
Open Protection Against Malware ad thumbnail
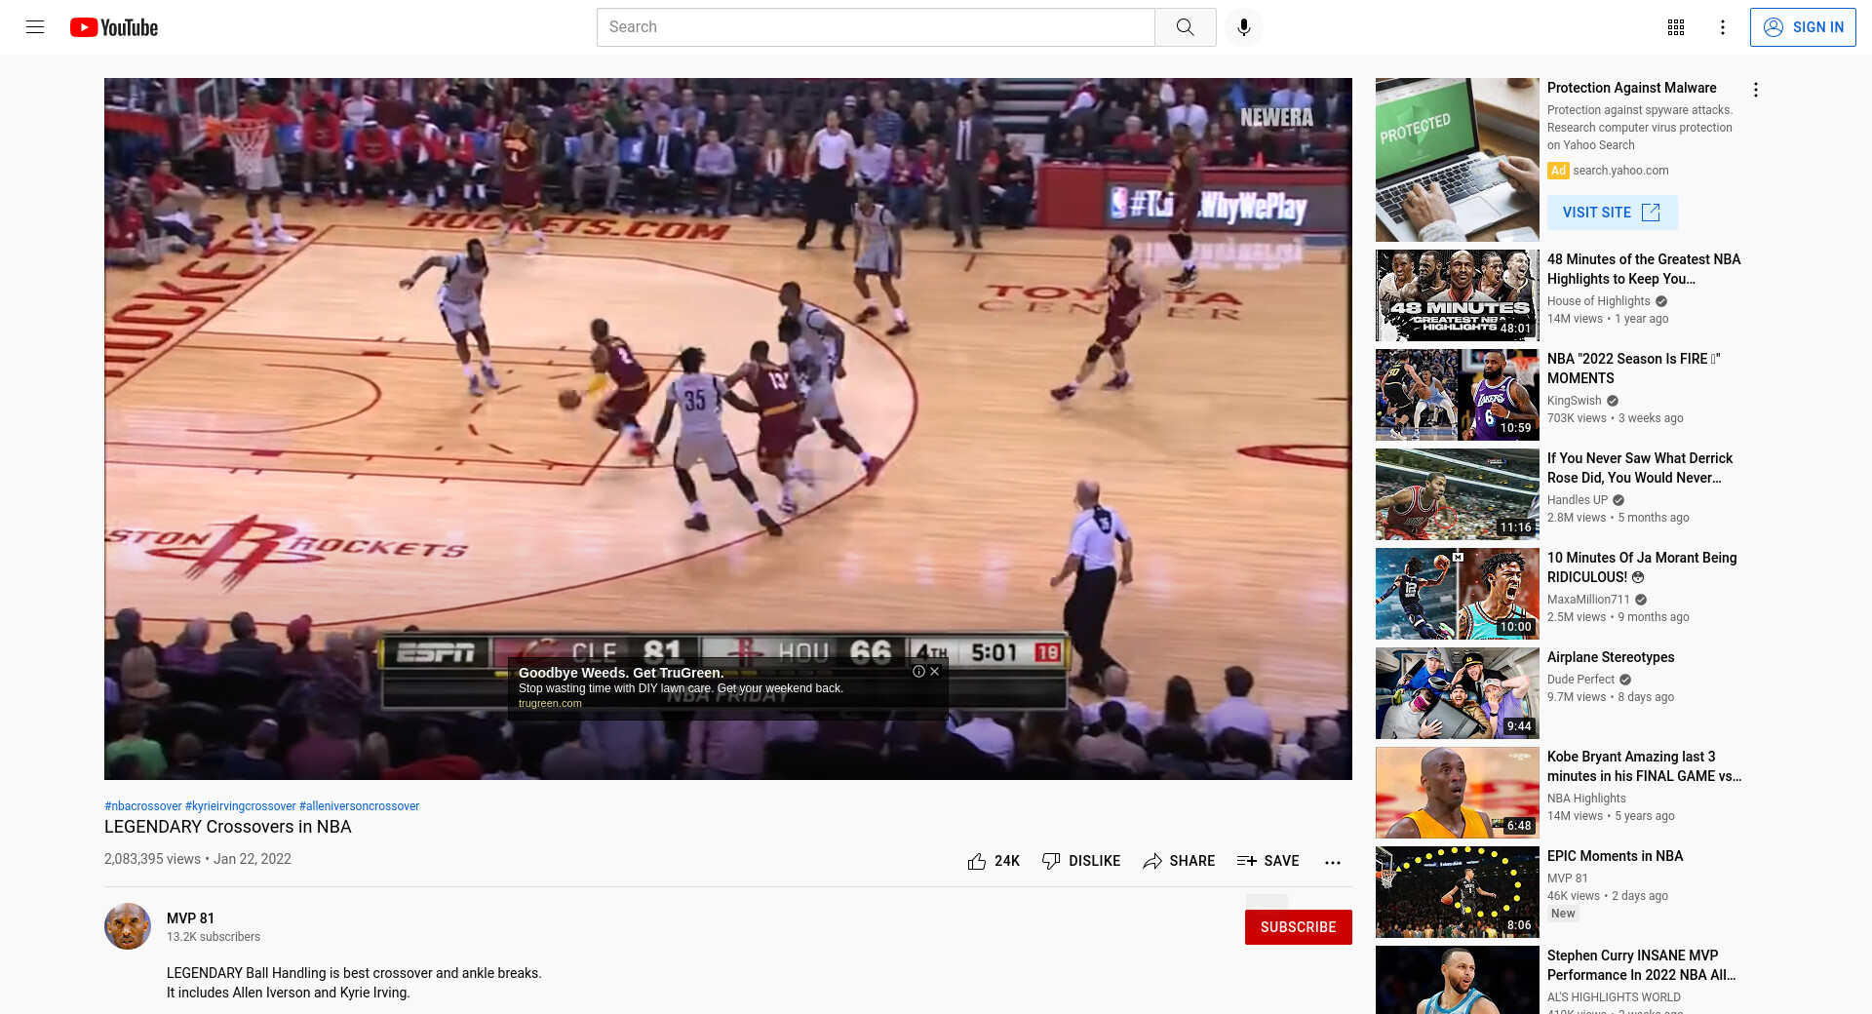(x=1457, y=160)
